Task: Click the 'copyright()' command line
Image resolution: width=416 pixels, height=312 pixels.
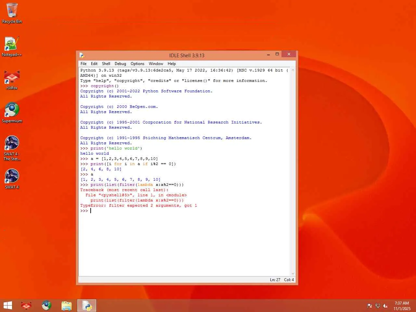Action: tap(99, 86)
